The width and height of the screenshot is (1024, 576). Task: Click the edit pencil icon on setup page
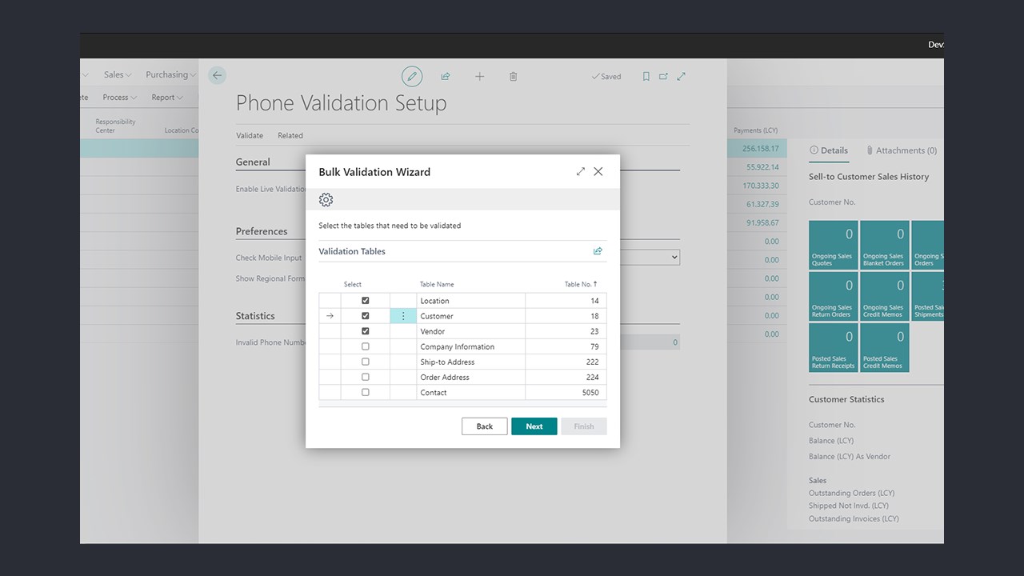(412, 76)
